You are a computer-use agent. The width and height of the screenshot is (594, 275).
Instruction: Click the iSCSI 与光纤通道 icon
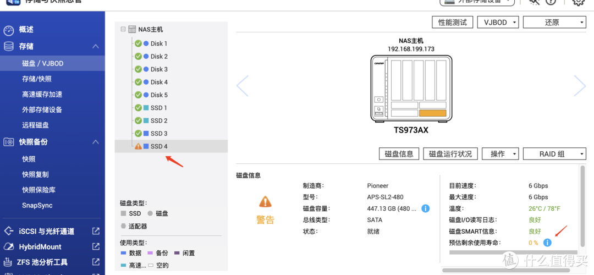9,231
